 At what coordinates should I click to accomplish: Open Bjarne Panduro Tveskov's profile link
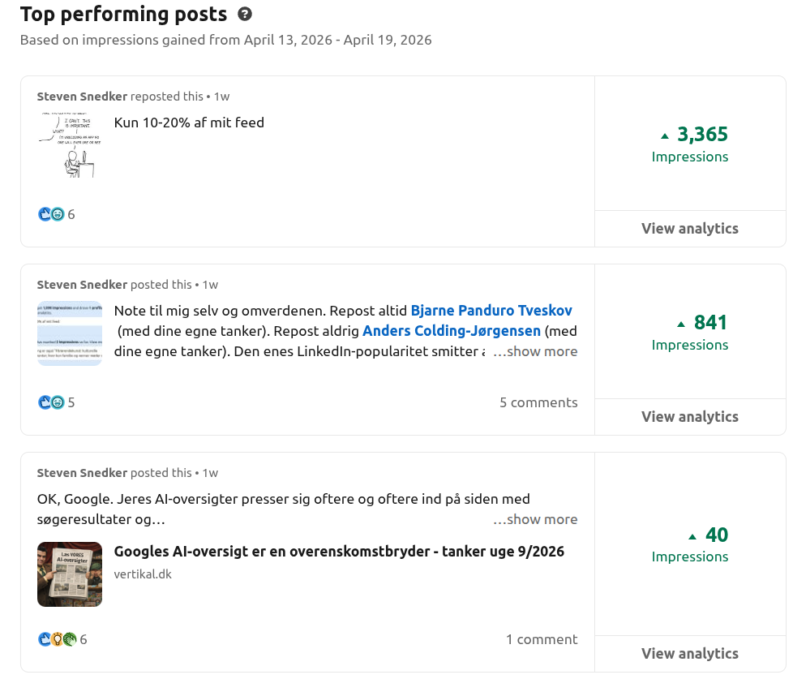tap(491, 311)
